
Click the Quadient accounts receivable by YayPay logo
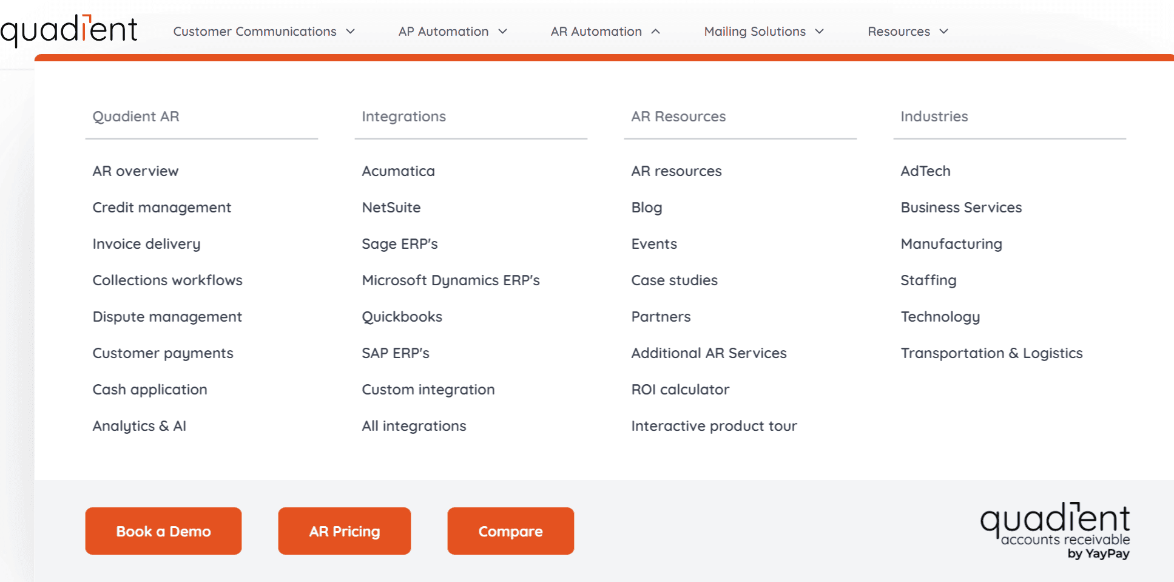1055,530
